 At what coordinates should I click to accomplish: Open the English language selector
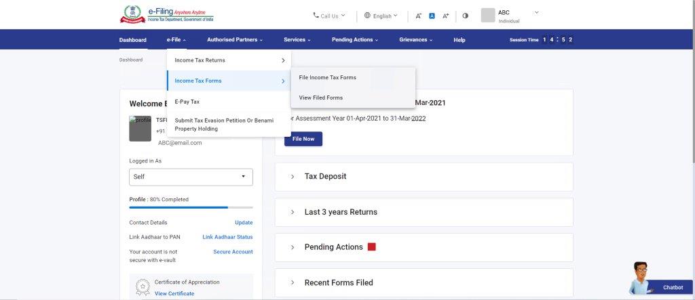tap(381, 16)
